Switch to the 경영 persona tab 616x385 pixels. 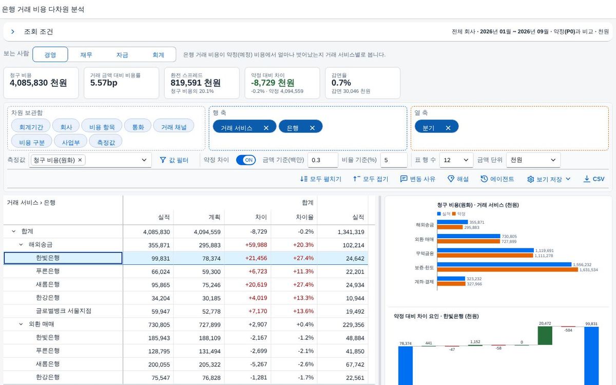point(50,55)
